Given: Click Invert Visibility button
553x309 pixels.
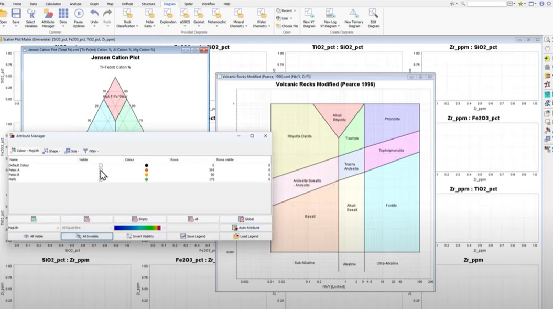Looking at the screenshot, I should point(140,236).
